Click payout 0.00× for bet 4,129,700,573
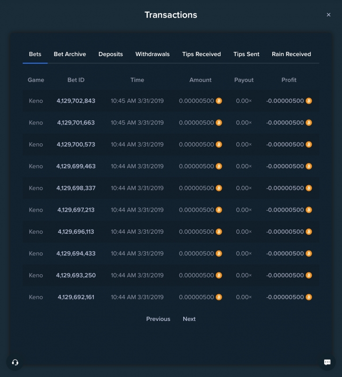The image size is (342, 377). 244,145
